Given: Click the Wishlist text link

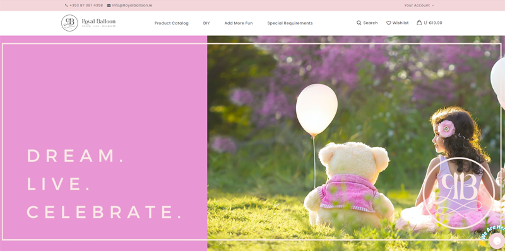Looking at the screenshot, I should coord(401,23).
